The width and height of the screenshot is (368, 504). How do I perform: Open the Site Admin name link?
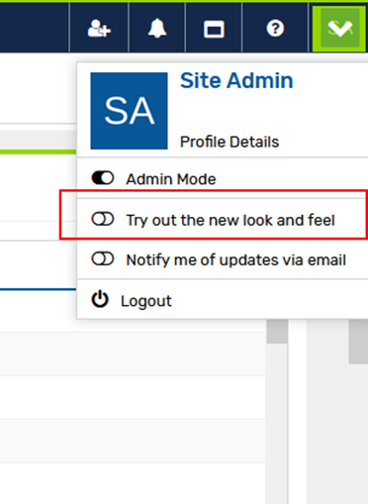pyautogui.click(x=236, y=80)
